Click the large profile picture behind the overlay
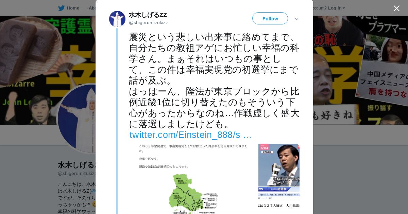 [76, 119]
